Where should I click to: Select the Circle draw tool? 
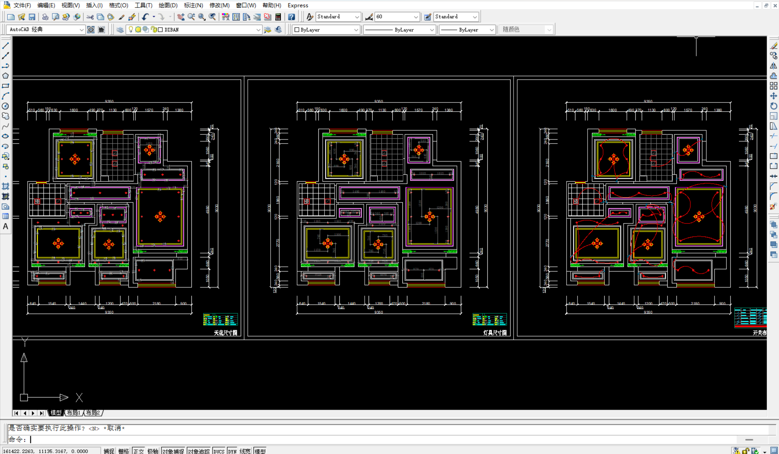[5, 106]
